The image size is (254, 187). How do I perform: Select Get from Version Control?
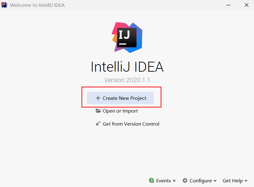pyautogui.click(x=131, y=124)
